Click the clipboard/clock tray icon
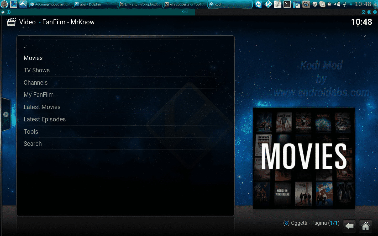The width and height of the screenshot is (378, 236). [x=322, y=4]
